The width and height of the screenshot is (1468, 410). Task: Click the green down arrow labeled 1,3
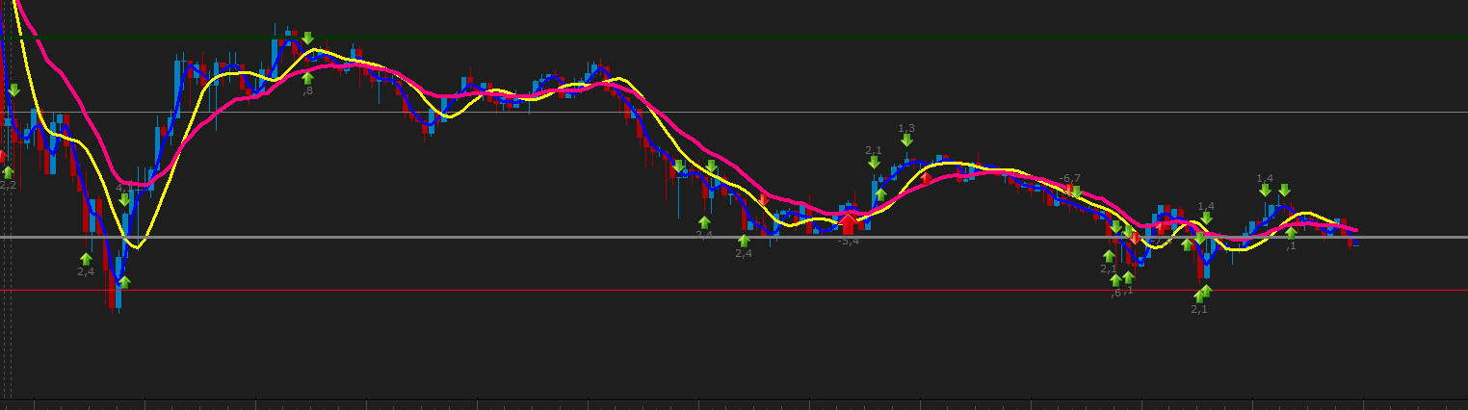(x=906, y=141)
